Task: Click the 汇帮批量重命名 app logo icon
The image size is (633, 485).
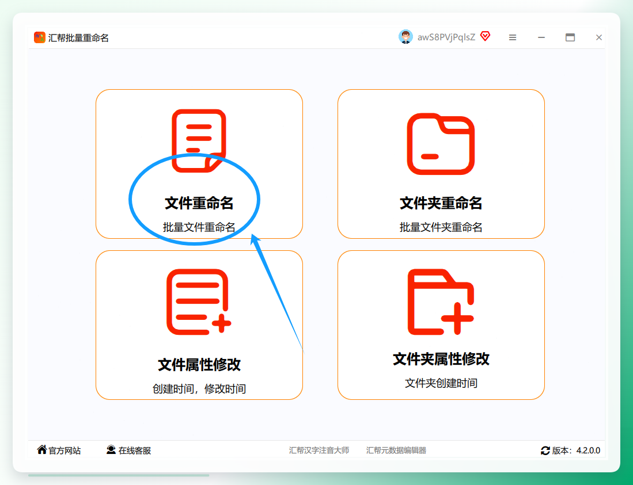Action: pyautogui.click(x=40, y=37)
